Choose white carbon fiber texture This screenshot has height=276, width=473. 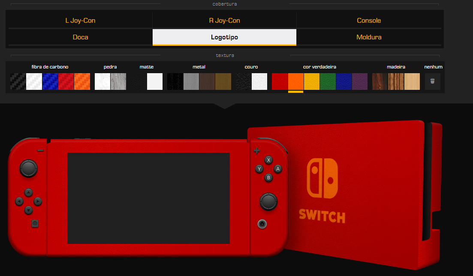(x=34, y=82)
